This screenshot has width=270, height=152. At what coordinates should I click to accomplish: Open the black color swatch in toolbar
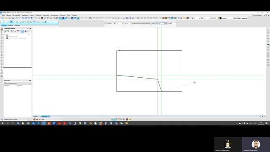(x=221, y=18)
